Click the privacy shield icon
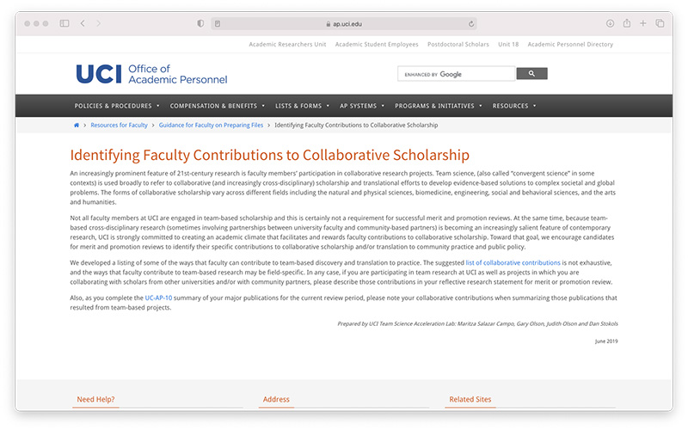 [200, 23]
